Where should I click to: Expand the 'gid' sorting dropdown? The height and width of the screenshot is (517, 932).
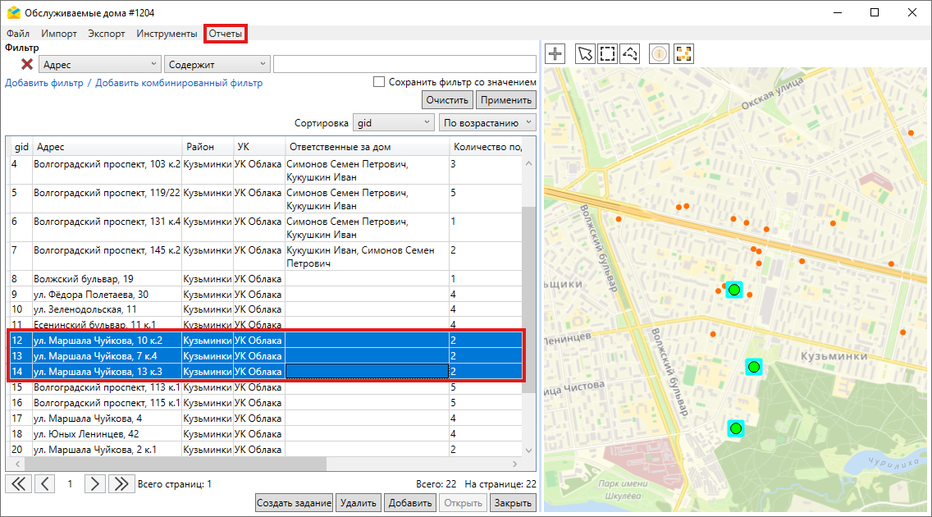[393, 123]
